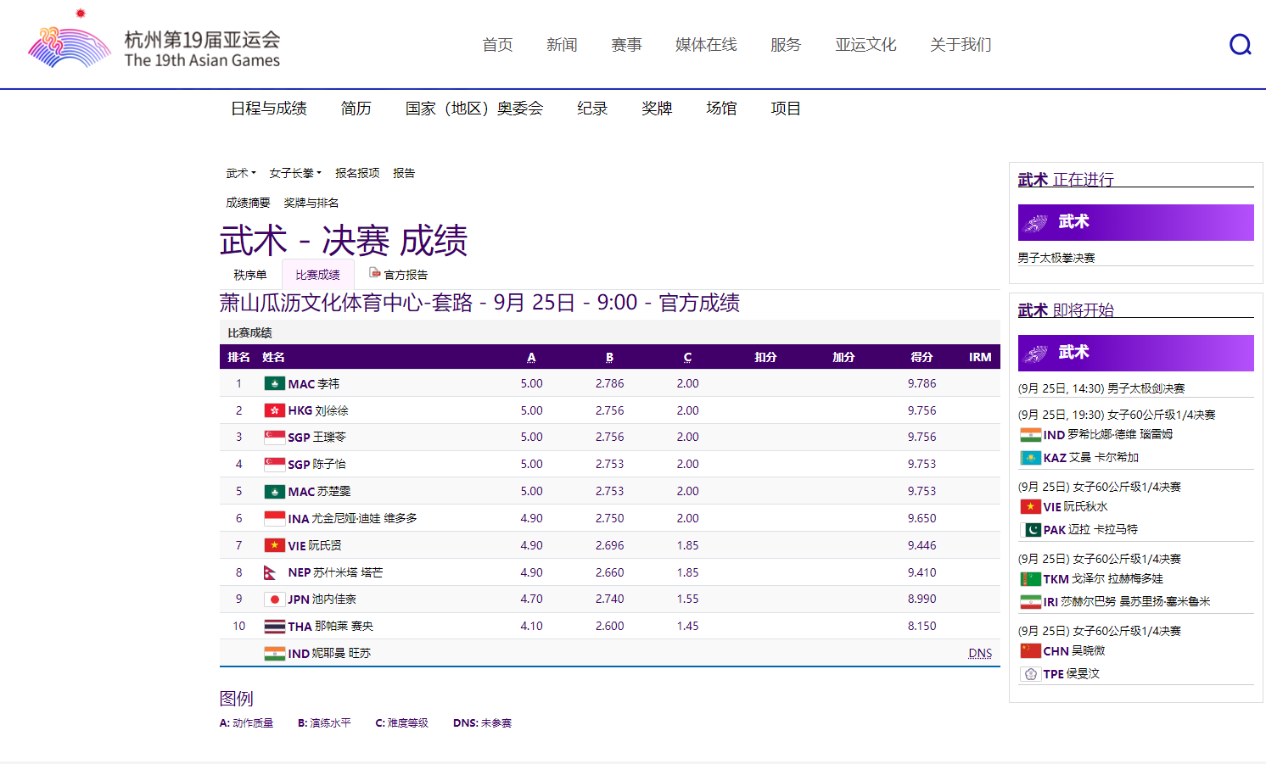Click the Nepal flag icon in row 8
The height and width of the screenshot is (764, 1266).
point(271,572)
